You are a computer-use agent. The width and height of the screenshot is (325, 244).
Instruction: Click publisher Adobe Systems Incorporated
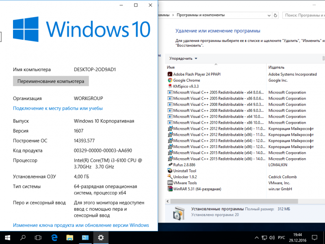click(292, 74)
